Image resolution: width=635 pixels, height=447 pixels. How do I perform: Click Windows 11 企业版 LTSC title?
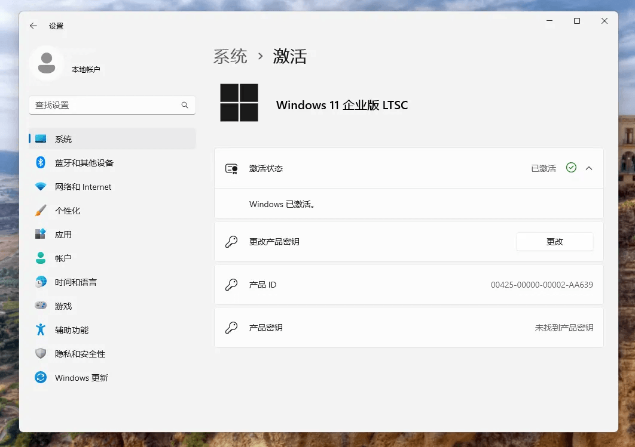342,105
